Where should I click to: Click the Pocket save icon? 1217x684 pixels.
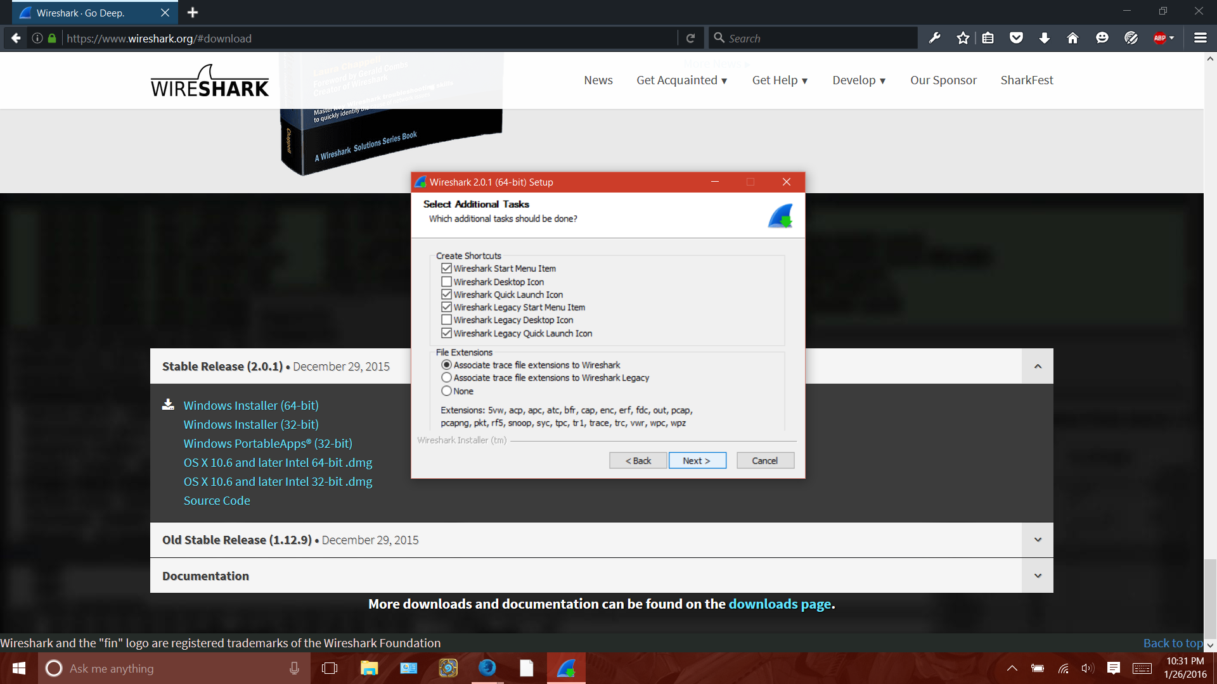coord(1016,37)
